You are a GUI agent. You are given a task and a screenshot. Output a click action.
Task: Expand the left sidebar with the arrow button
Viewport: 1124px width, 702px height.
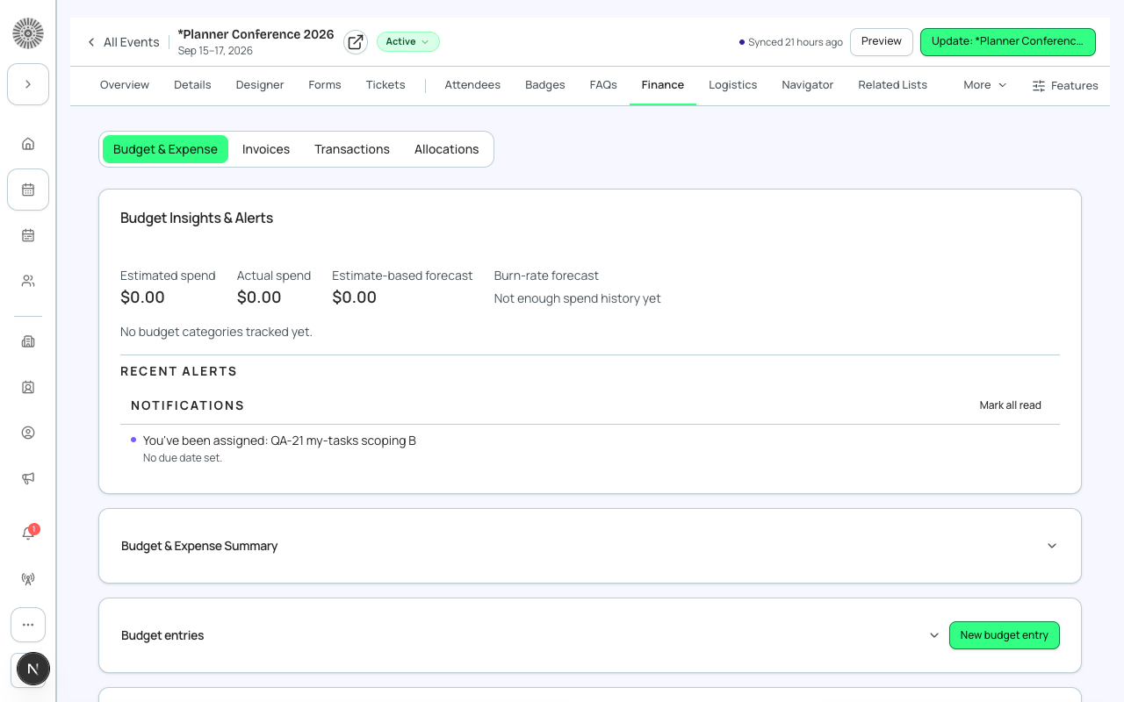coord(28,84)
